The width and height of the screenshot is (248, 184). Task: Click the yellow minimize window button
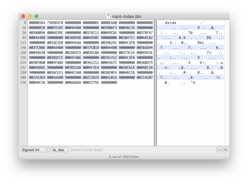30,16
